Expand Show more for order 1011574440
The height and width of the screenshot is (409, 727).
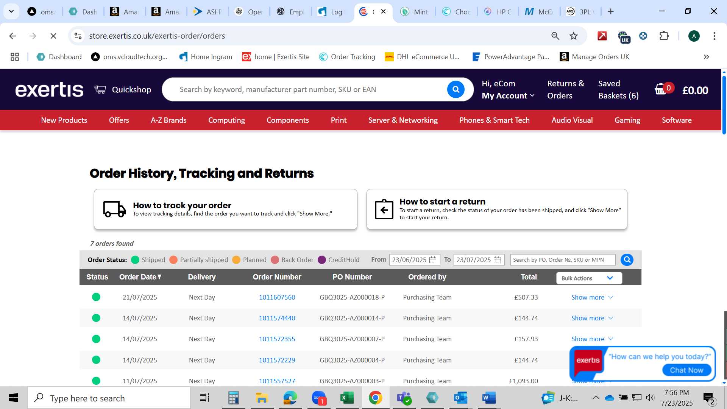[592, 318]
